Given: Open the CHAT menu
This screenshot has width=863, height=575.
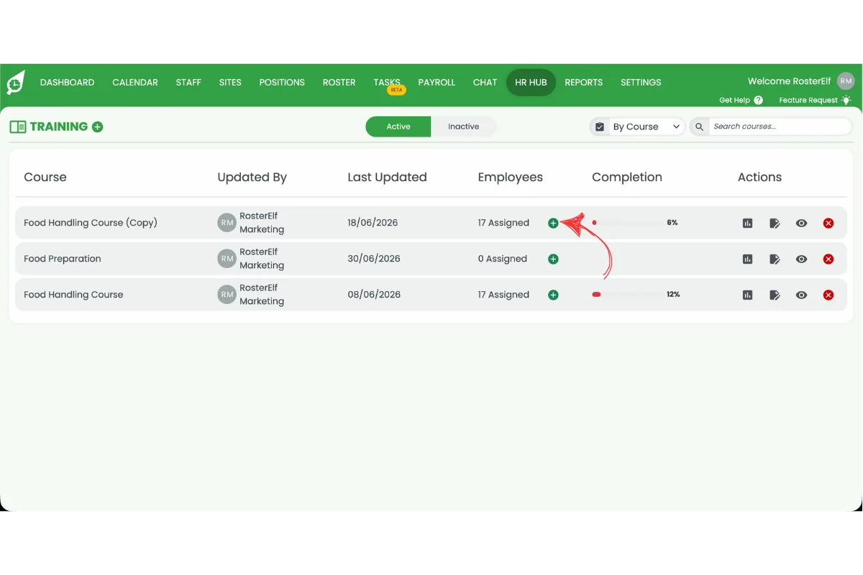Looking at the screenshot, I should (485, 83).
